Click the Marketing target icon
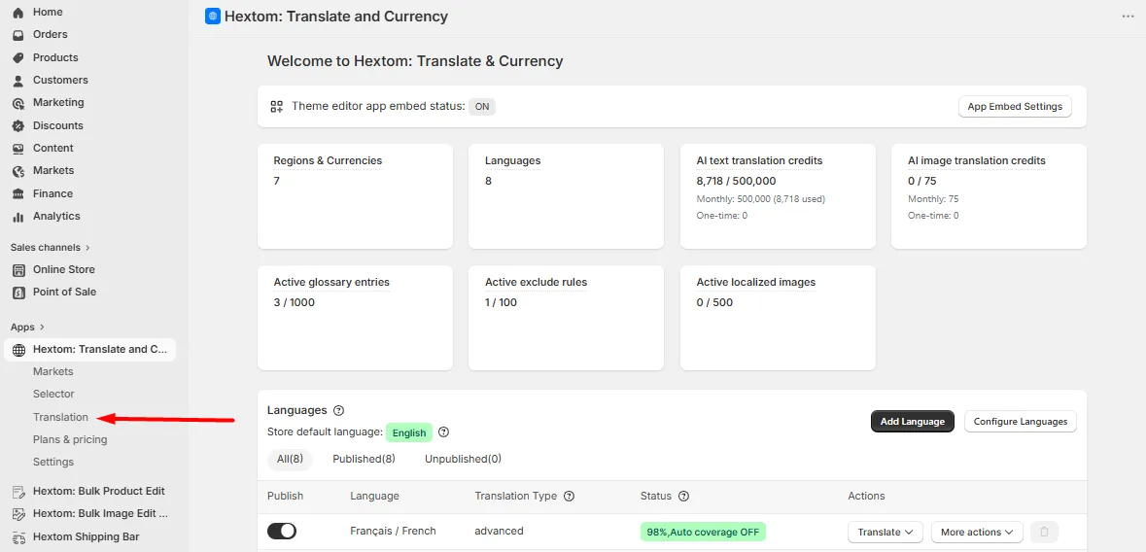 tap(18, 103)
